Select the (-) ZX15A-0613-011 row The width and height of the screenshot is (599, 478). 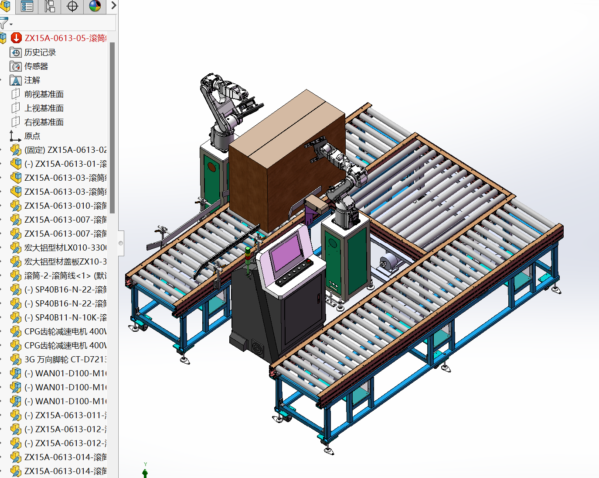[x=59, y=415]
